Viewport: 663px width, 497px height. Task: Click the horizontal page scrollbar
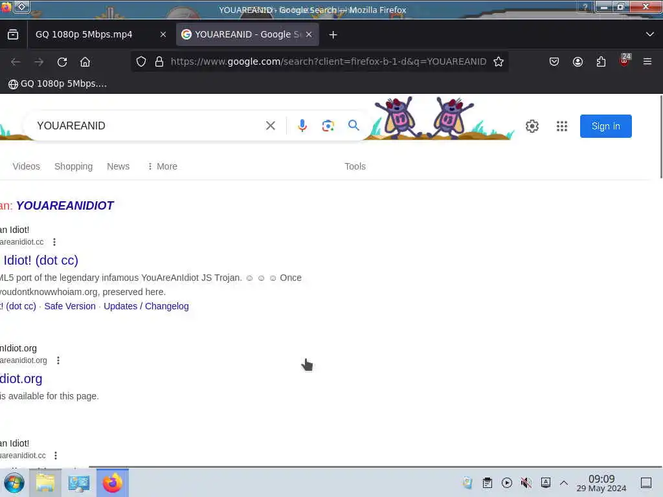click(376, 467)
